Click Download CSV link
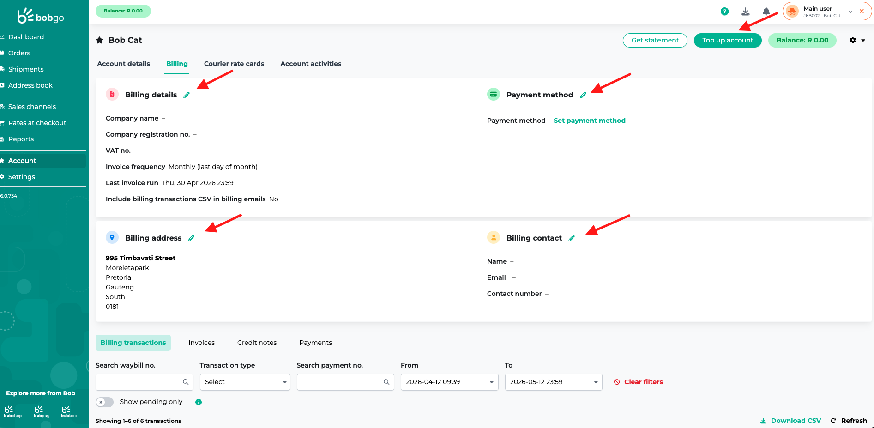 (791, 421)
